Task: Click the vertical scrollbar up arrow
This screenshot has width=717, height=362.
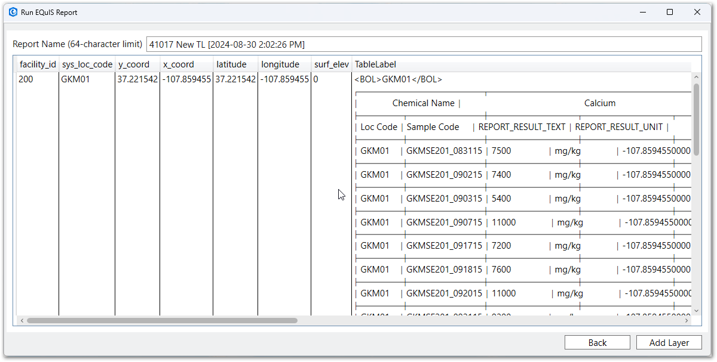Action: click(x=696, y=77)
